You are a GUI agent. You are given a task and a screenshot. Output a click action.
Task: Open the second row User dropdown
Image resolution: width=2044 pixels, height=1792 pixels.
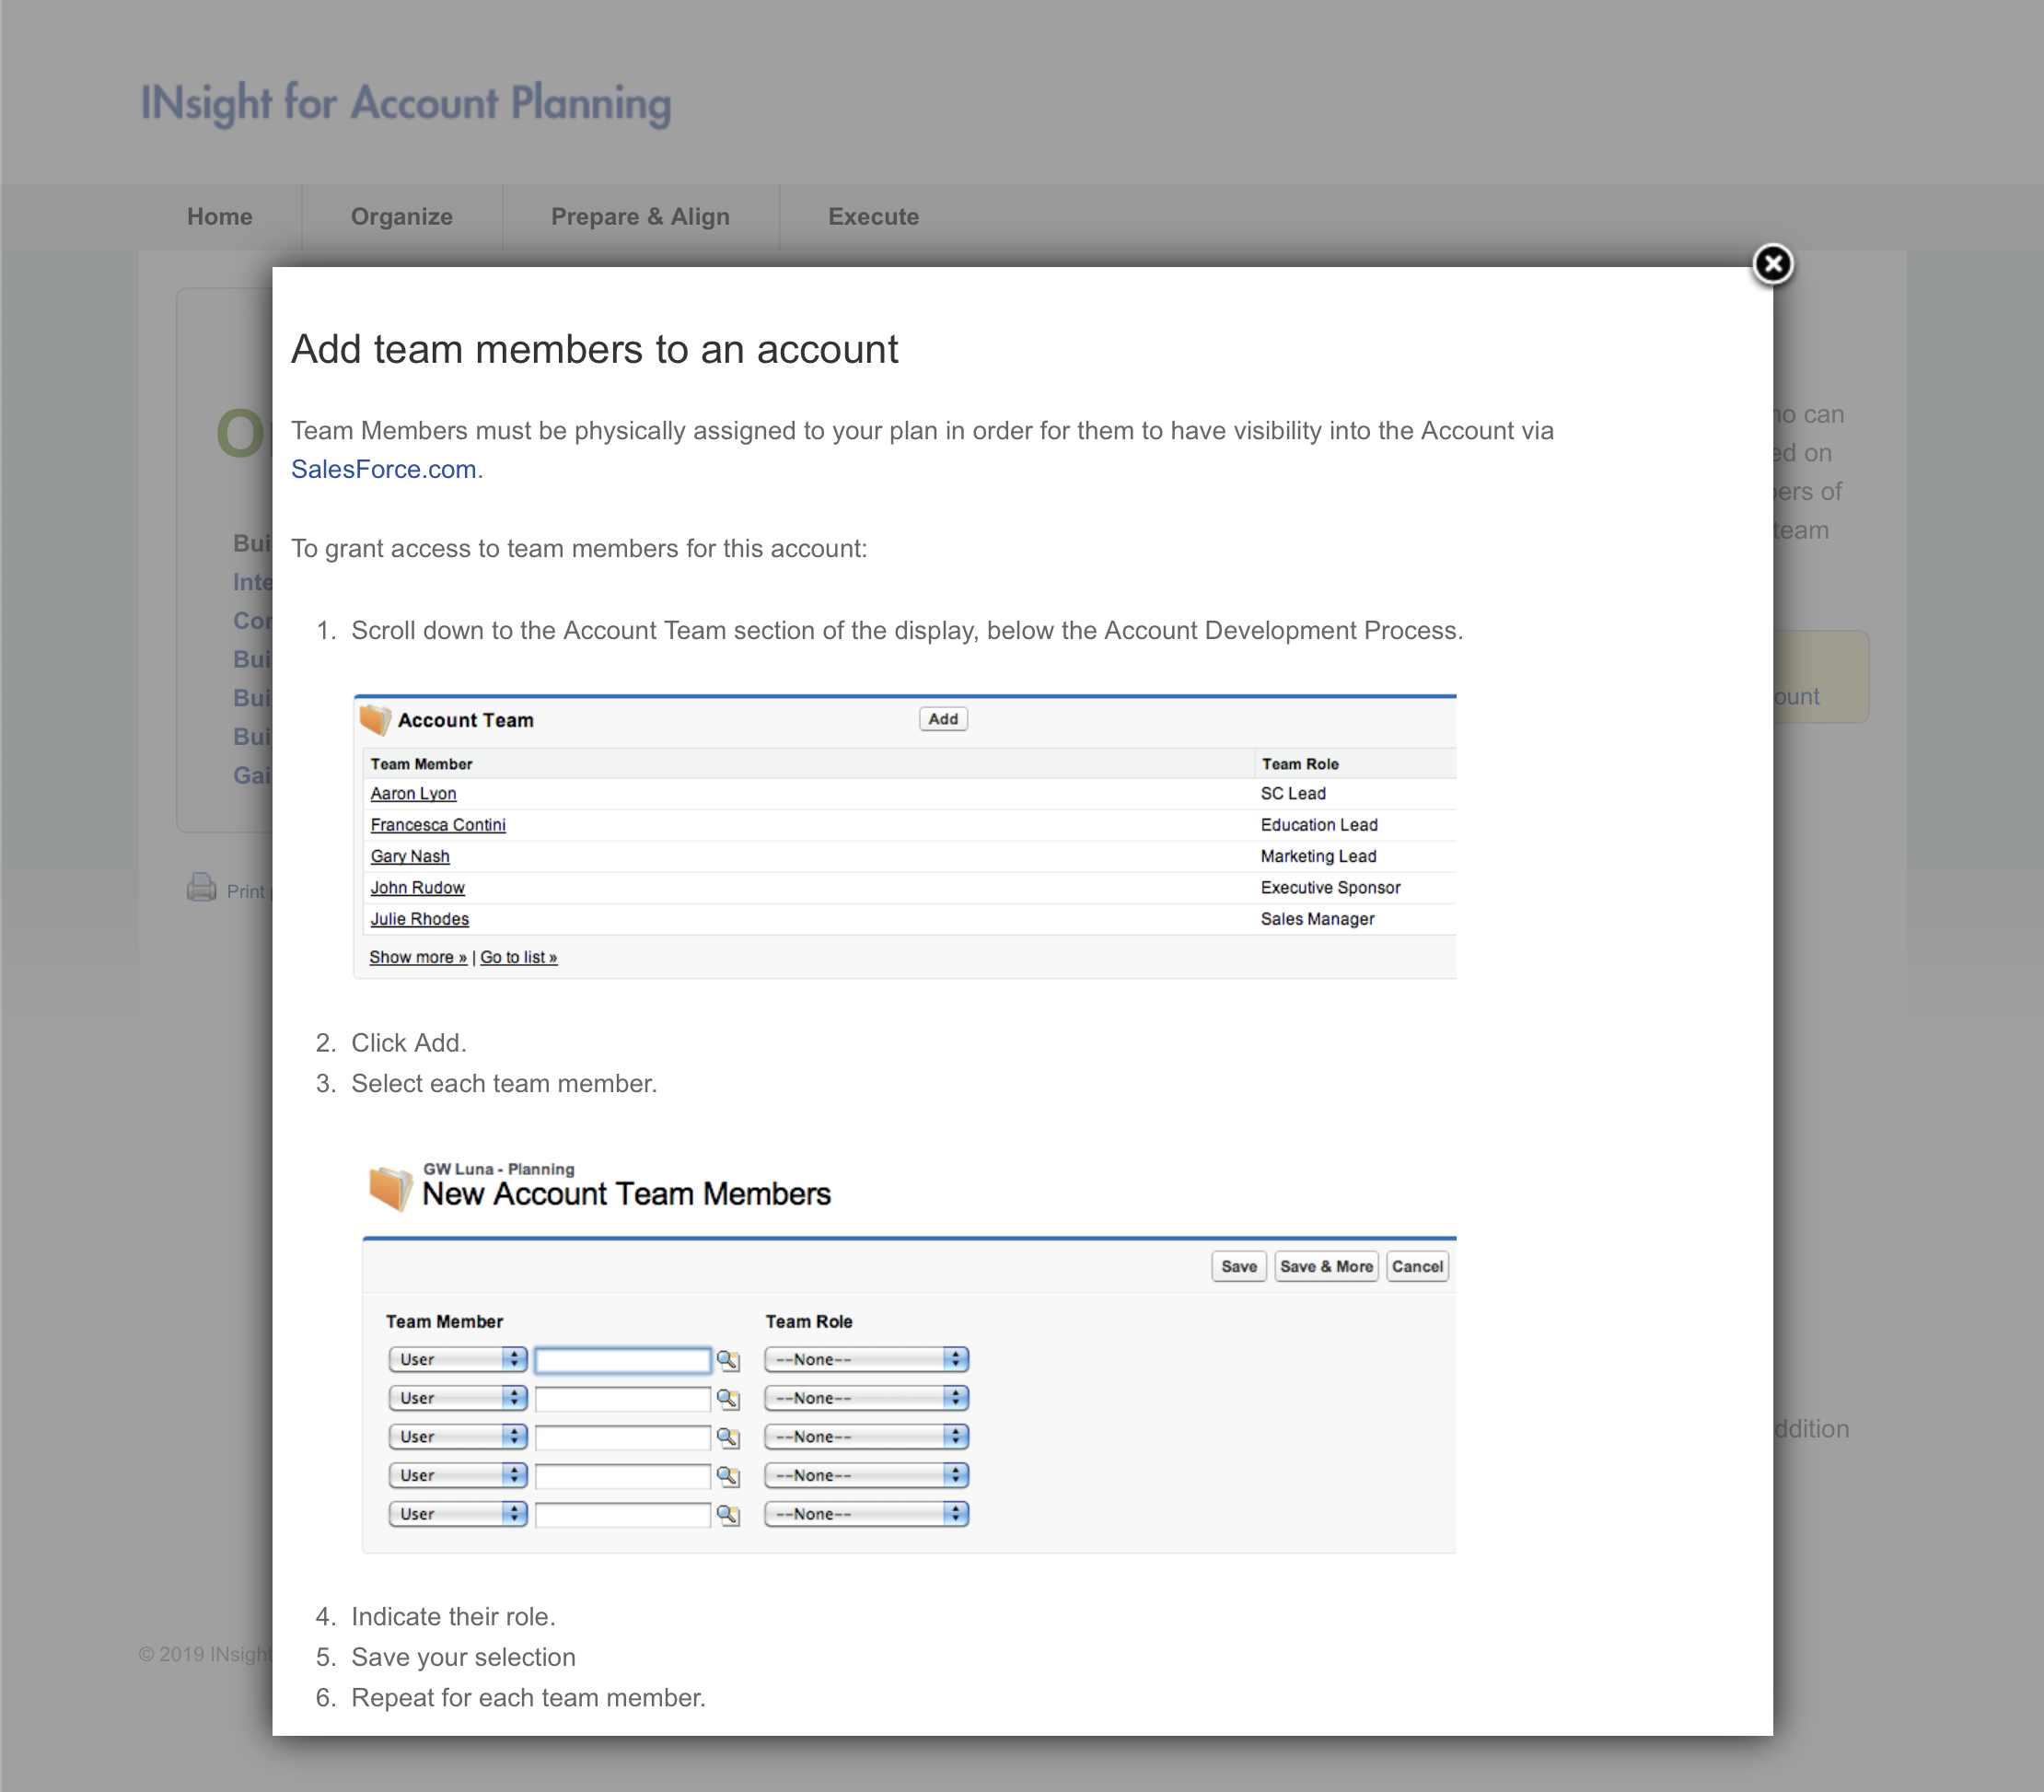[457, 1398]
